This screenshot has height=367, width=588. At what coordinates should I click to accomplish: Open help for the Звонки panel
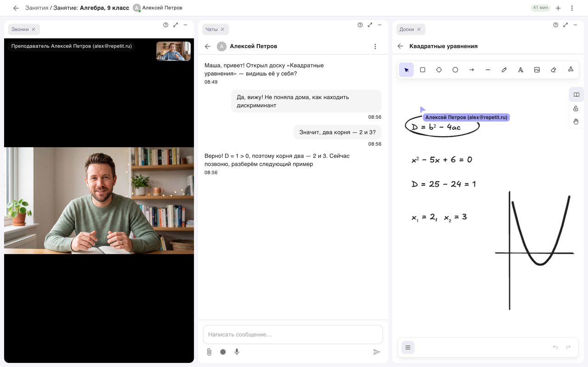click(x=166, y=25)
